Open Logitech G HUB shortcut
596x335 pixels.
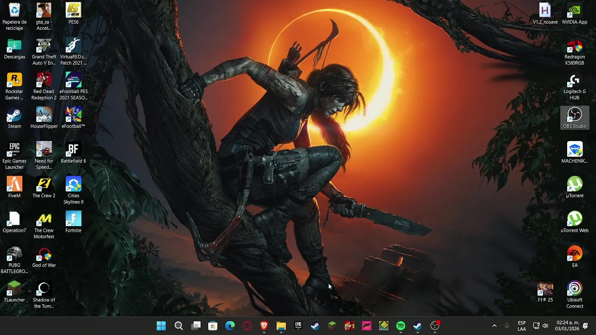[575, 86]
